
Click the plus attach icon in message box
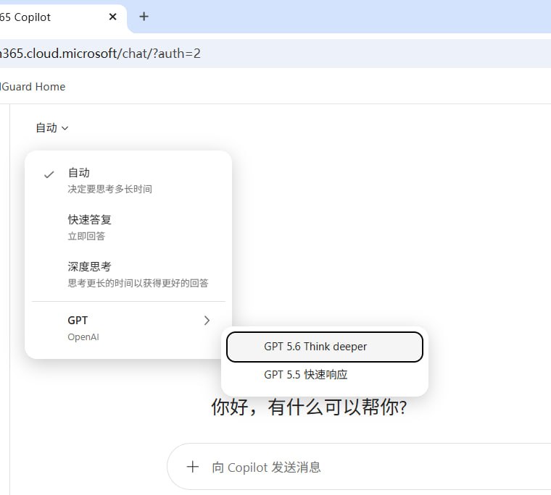tap(193, 467)
